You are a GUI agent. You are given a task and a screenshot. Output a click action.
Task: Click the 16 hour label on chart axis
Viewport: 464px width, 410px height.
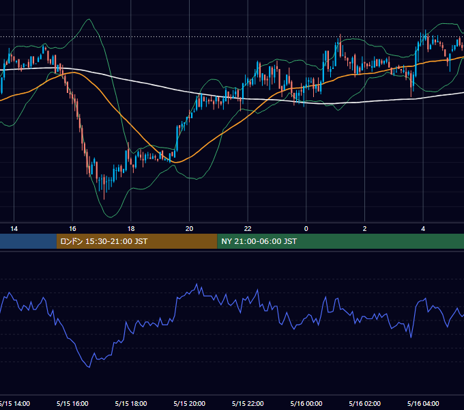coord(72,229)
